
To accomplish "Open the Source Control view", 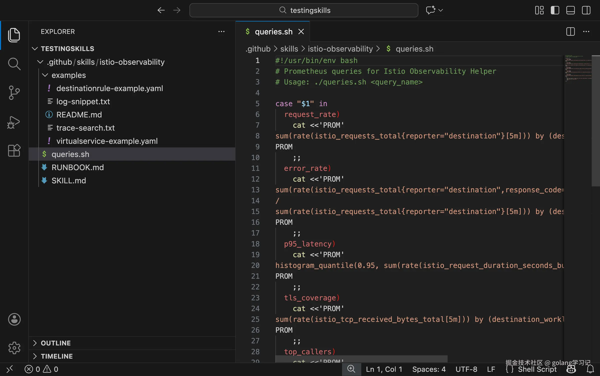I will click(14, 93).
